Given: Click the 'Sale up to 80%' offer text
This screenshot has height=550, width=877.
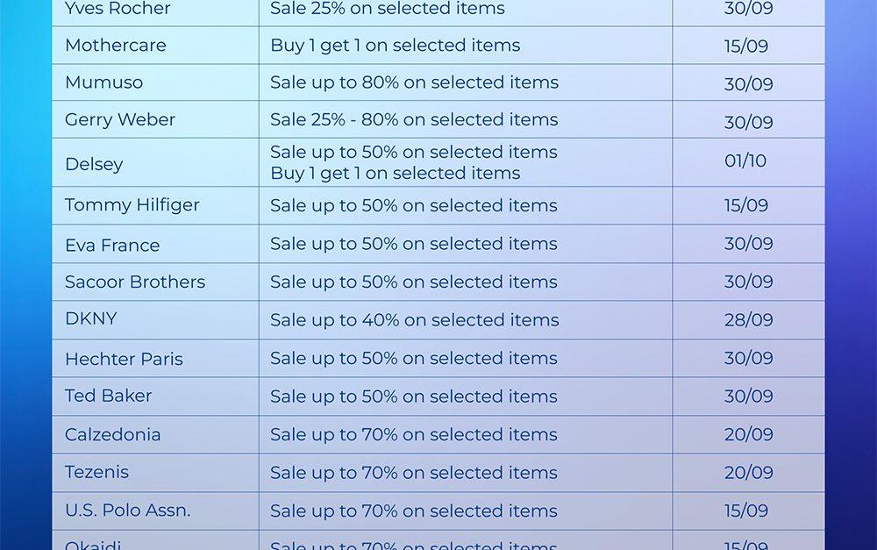Looking at the screenshot, I should click(414, 82).
